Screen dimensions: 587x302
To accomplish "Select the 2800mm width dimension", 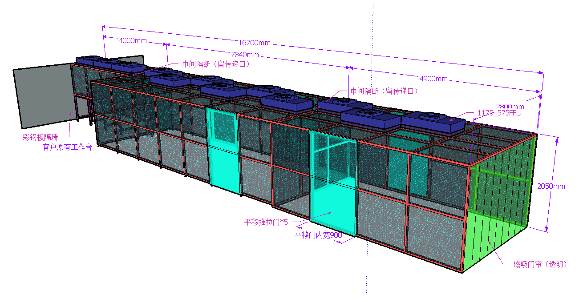I will (510, 107).
